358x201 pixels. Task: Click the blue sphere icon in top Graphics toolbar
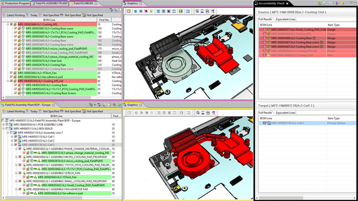135,11
